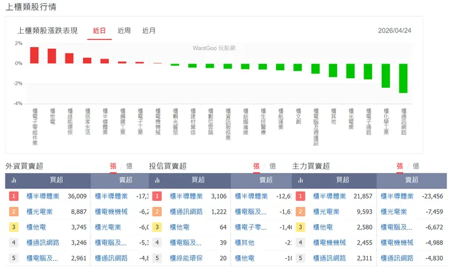Click rank 1 badge in 外資買賣超 table
Image resolution: width=452 pixels, height=268 pixels.
click(x=13, y=196)
